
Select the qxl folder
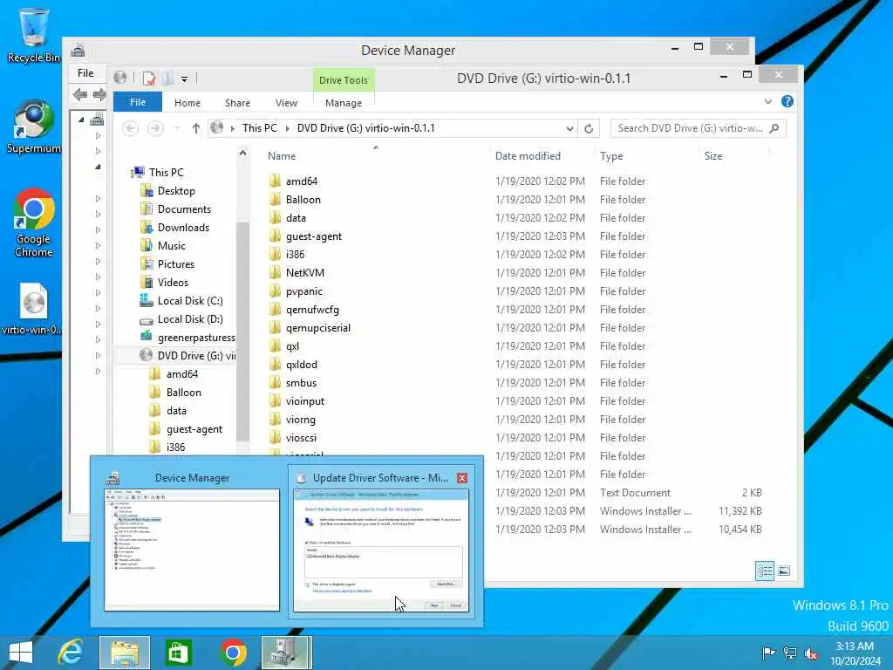tap(292, 345)
